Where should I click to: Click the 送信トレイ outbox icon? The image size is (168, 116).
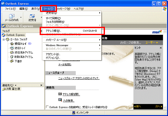tap(12, 48)
